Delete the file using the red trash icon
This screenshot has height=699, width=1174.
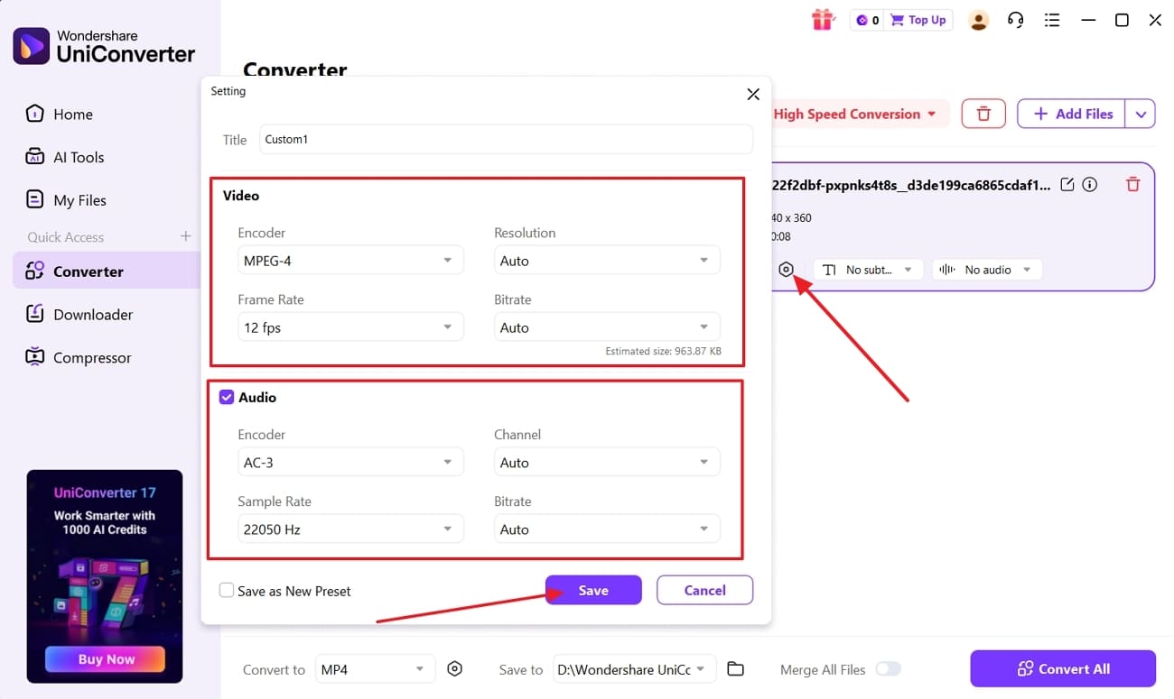coord(1132,183)
